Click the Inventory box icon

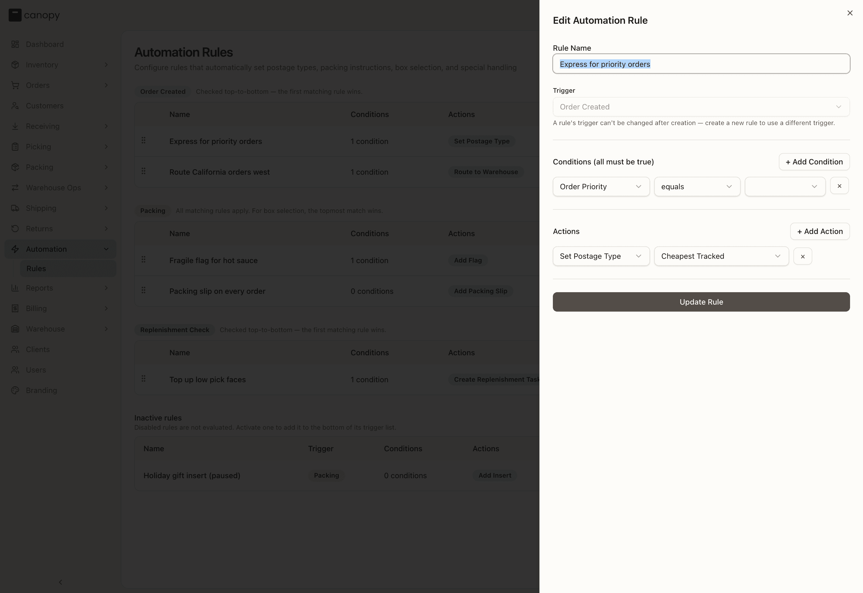(15, 65)
